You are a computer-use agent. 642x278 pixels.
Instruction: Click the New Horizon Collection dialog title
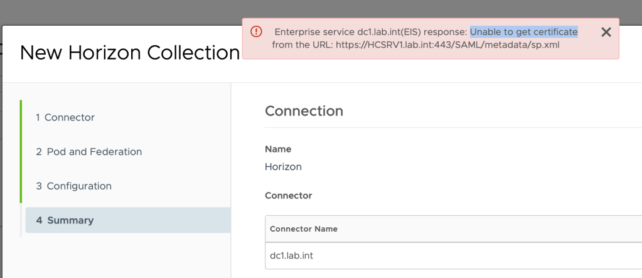[129, 53]
